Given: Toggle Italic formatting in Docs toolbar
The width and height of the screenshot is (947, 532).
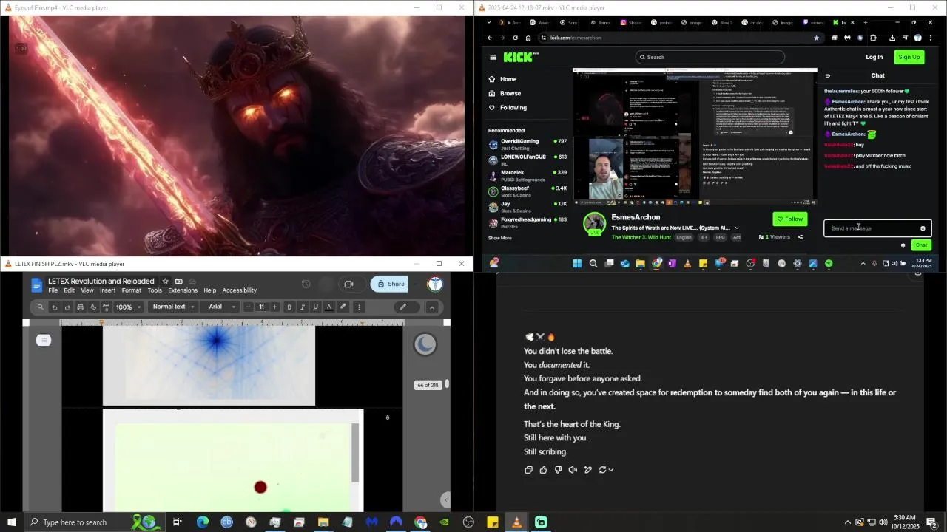Looking at the screenshot, I should pos(303,307).
